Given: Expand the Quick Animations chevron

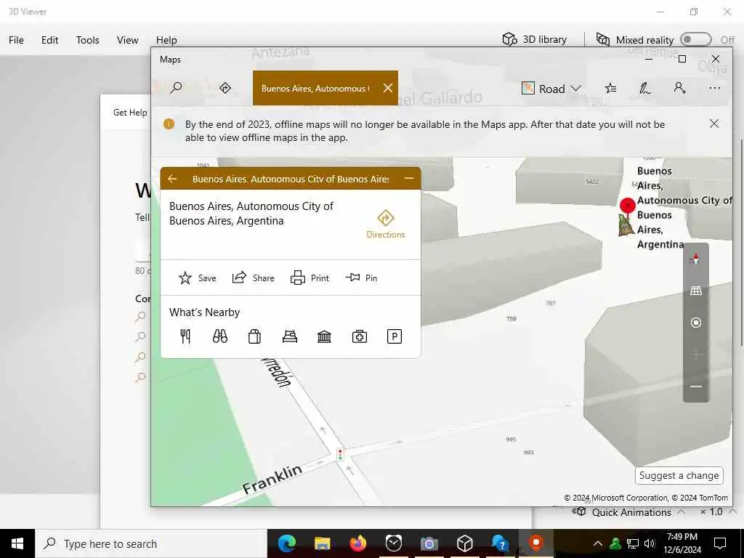Looking at the screenshot, I should coord(681,512).
